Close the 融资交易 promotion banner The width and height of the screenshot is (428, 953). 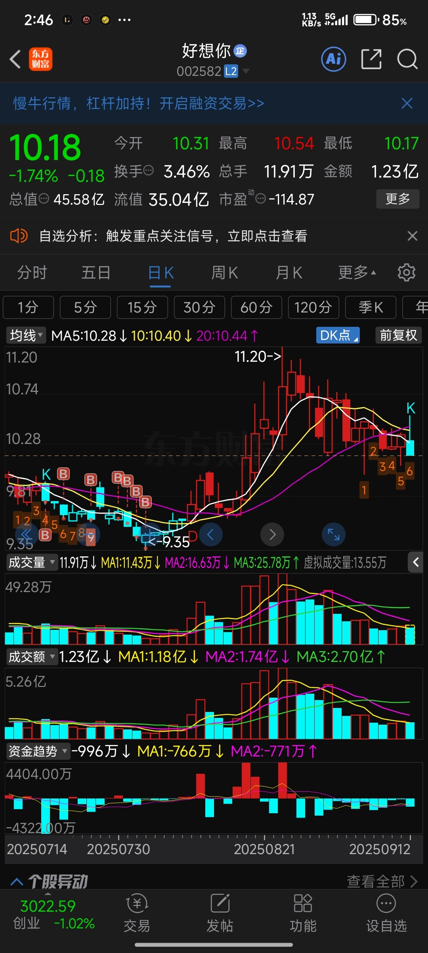tap(407, 103)
